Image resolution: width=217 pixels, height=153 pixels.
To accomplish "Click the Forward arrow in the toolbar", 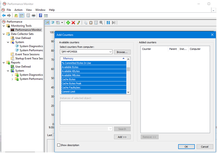I will 9,15.
